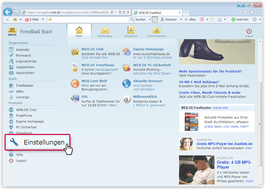265x189 pixels.
Task: Open FreeReader in the sidebar
Action: 25,85
